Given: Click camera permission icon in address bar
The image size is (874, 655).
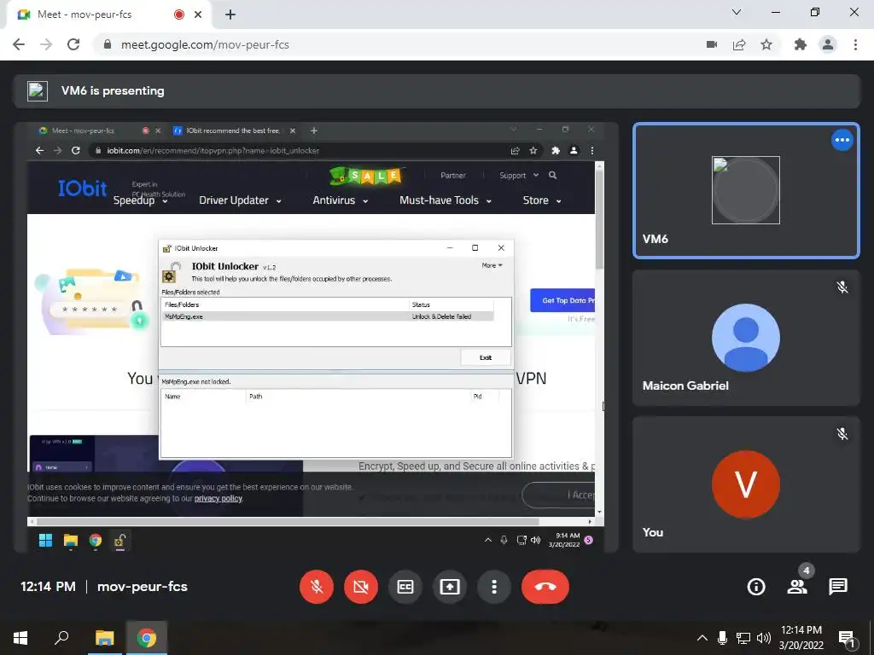Looking at the screenshot, I should 712,44.
